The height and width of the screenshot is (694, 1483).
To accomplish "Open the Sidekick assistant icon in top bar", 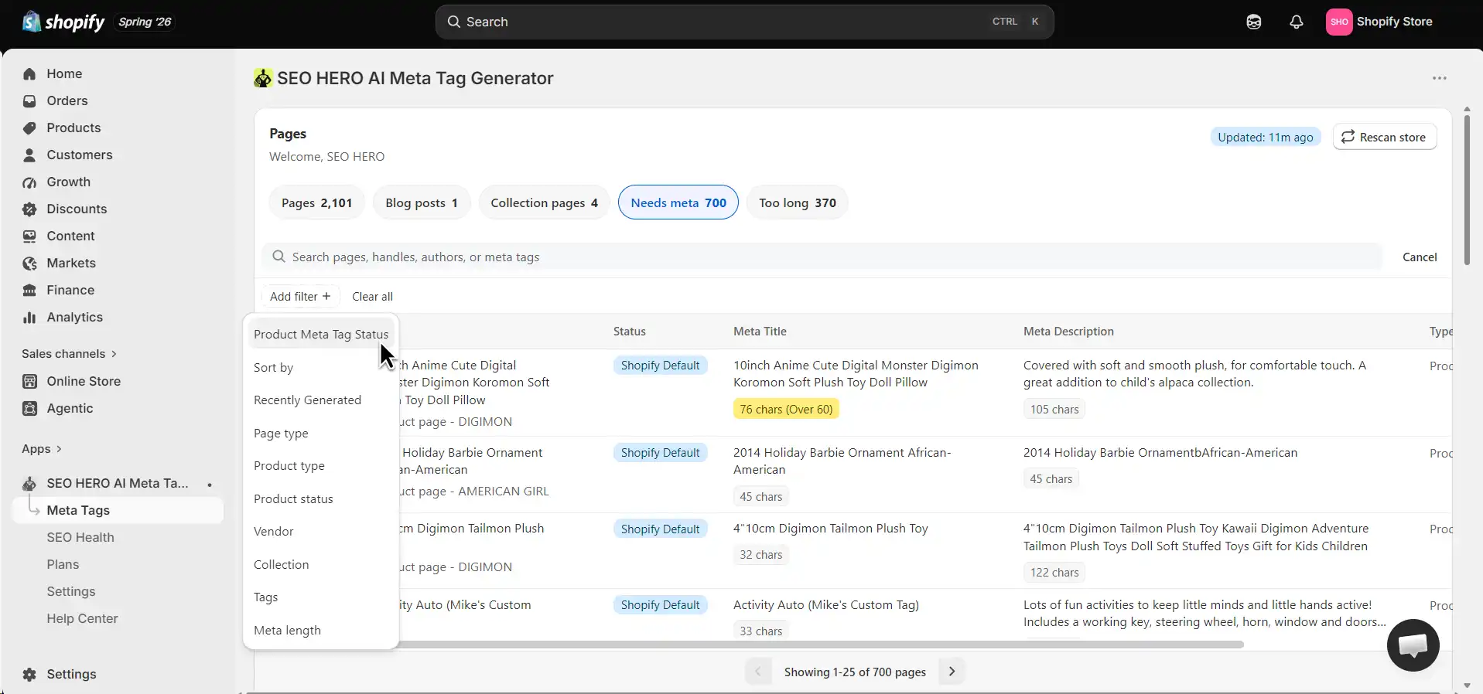I will tap(1254, 22).
